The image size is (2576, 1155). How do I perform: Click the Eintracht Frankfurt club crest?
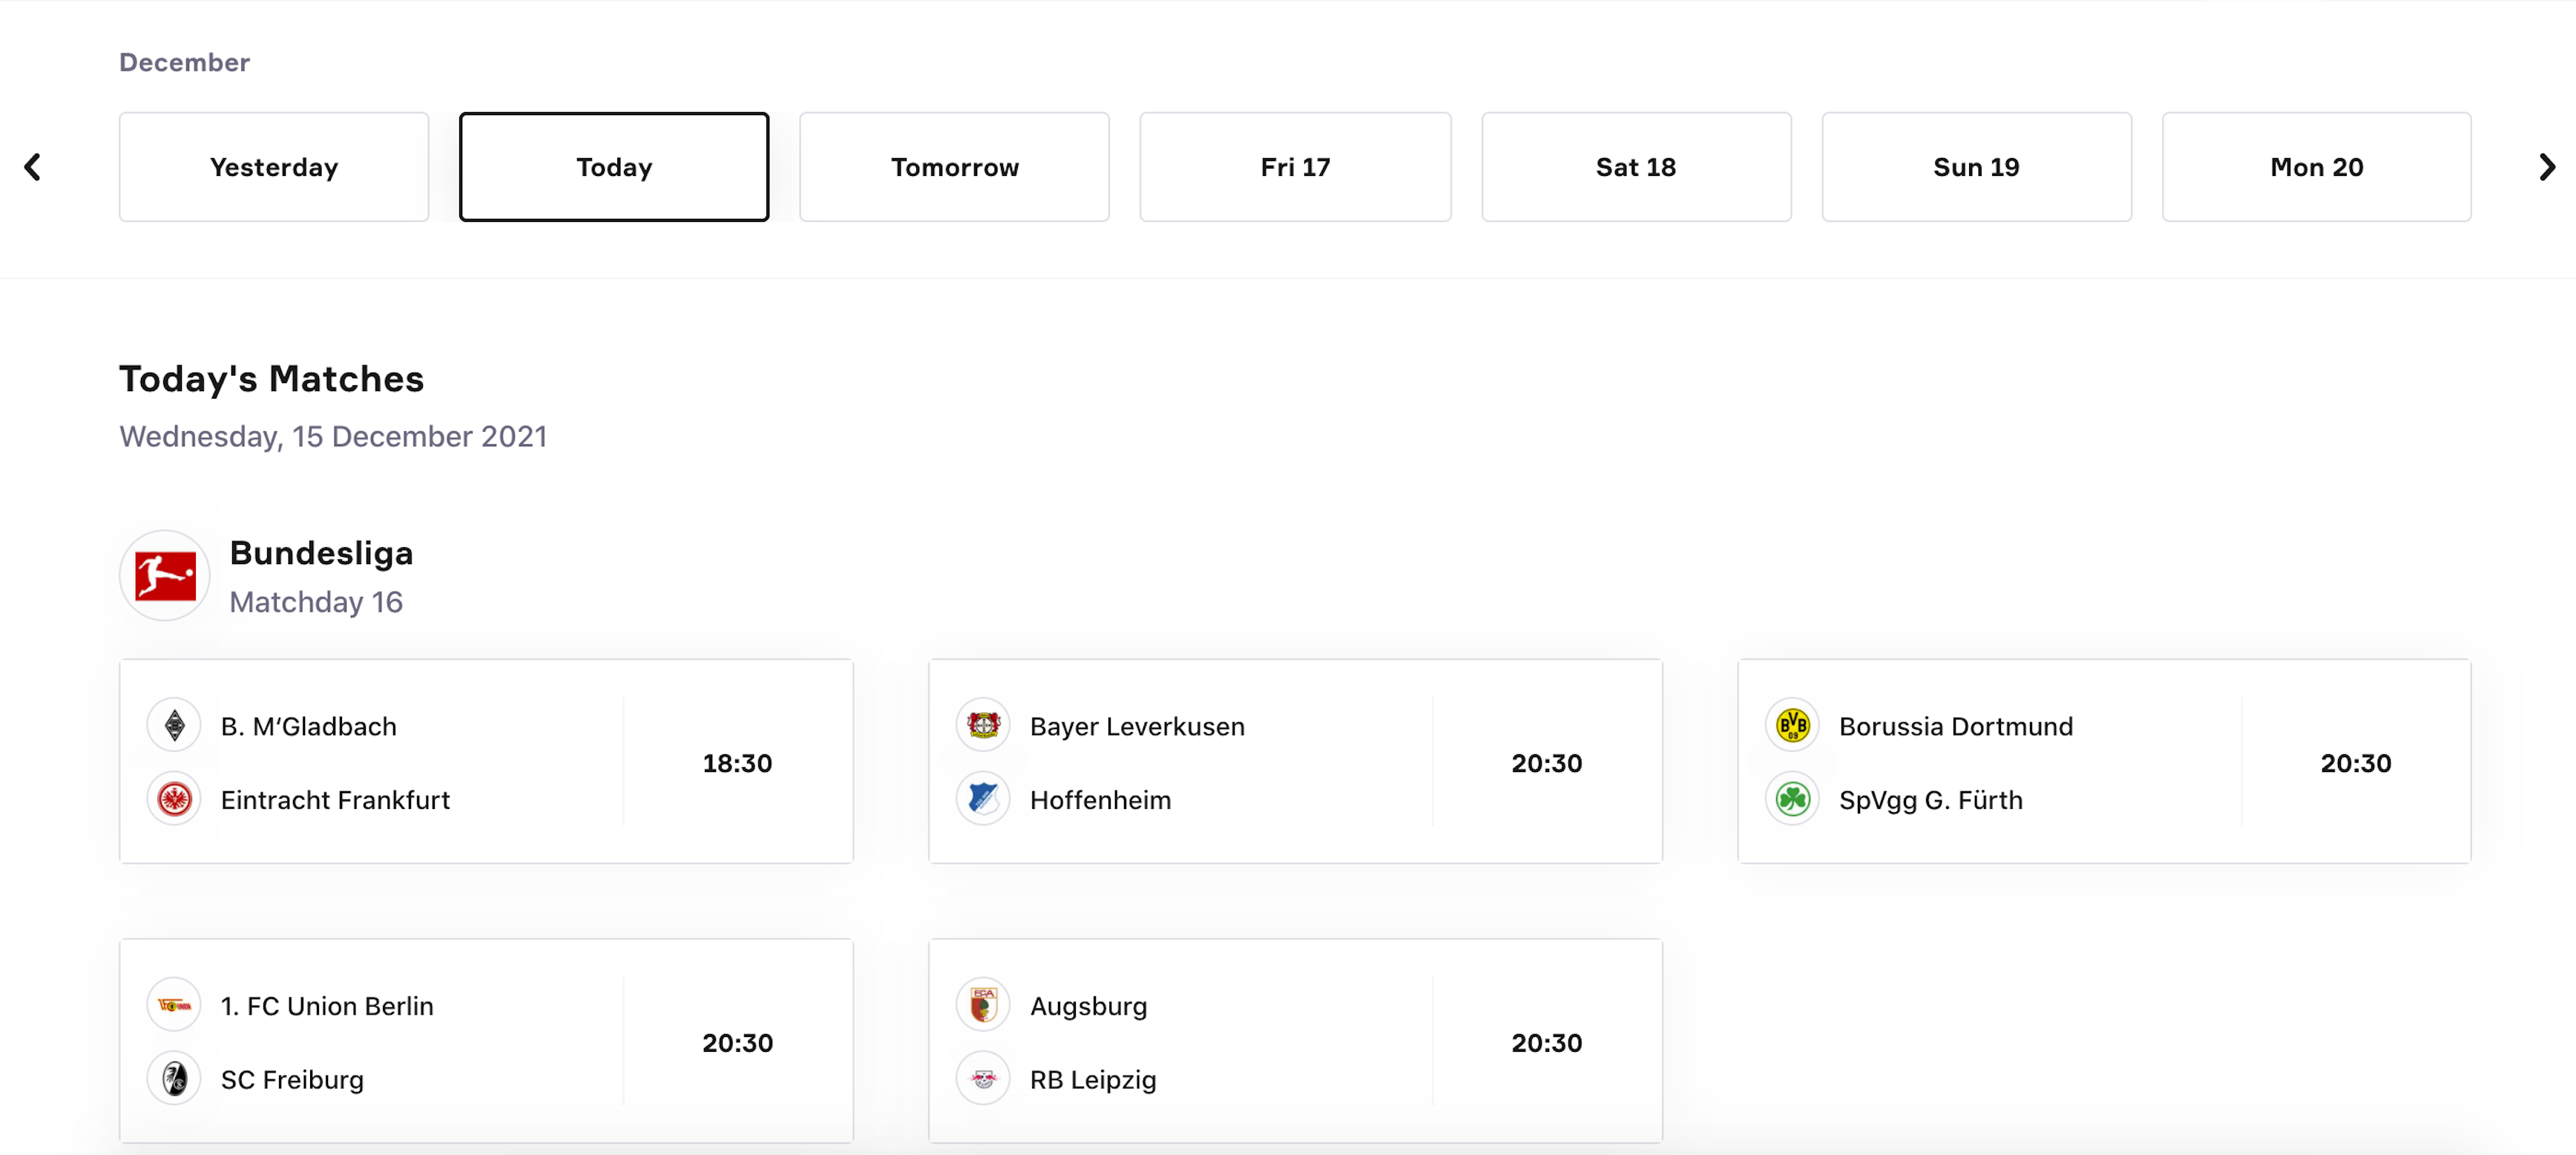coord(174,799)
